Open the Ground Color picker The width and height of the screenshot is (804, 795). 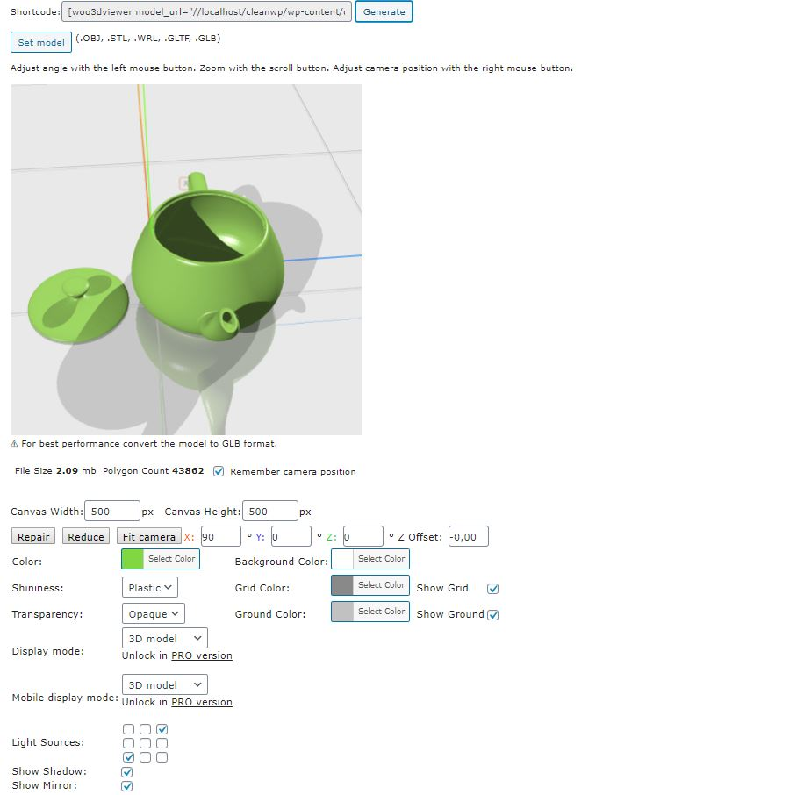(370, 612)
